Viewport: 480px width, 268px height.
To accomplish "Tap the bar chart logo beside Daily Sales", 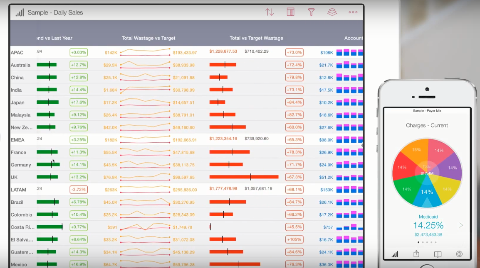I will 20,12.
